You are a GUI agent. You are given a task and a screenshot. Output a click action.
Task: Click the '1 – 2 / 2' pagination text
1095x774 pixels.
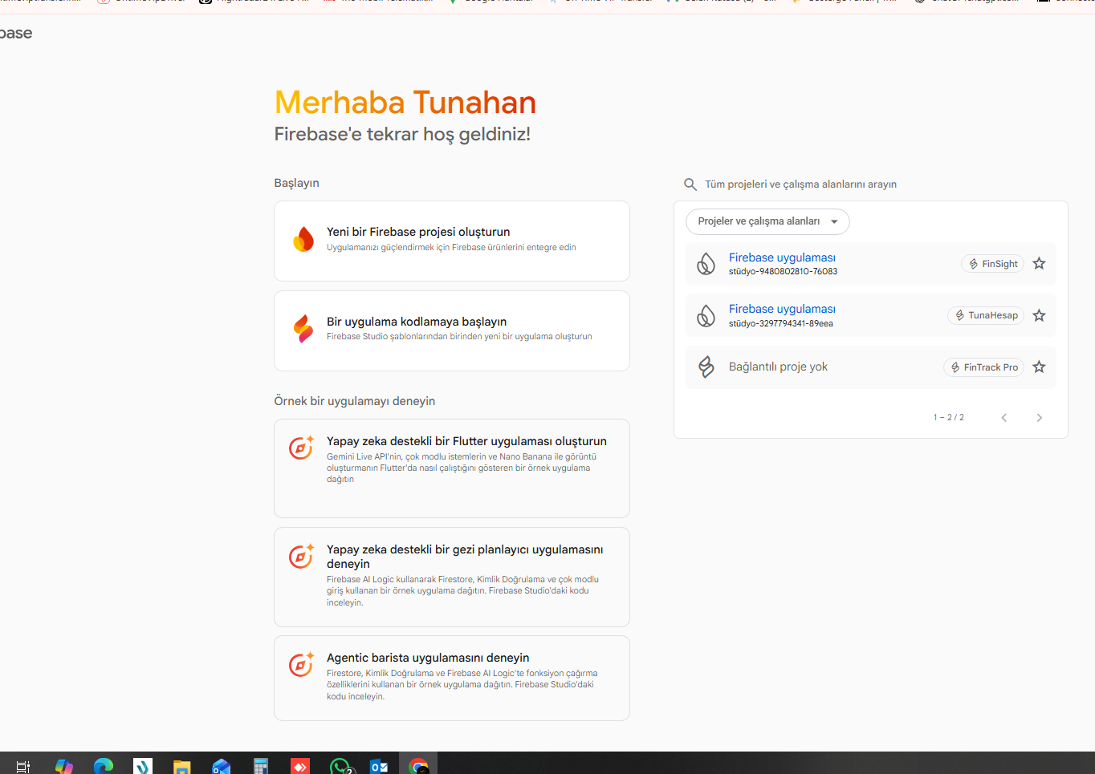948,418
